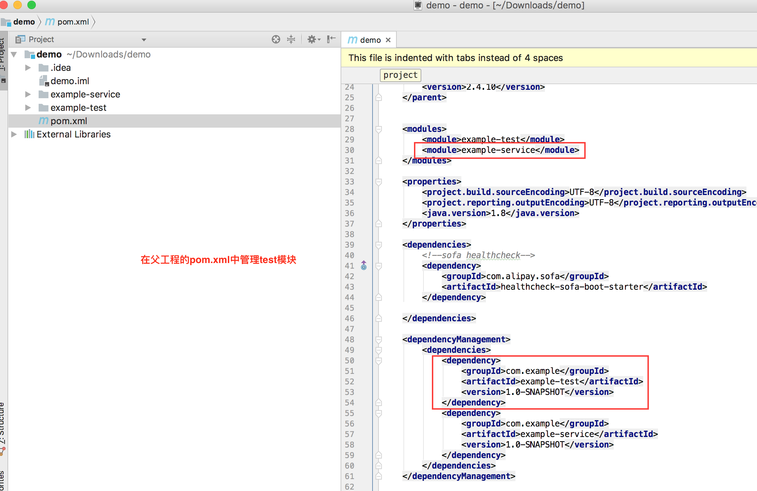This screenshot has height=491, width=757.
Task: Toggle fold marker at properties line 33
Action: coord(378,182)
